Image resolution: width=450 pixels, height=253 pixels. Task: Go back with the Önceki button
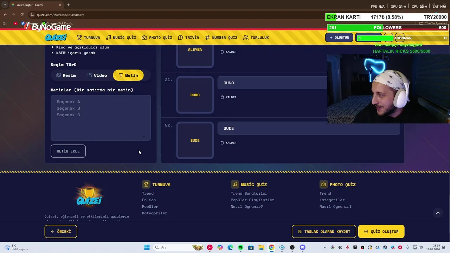61,232
